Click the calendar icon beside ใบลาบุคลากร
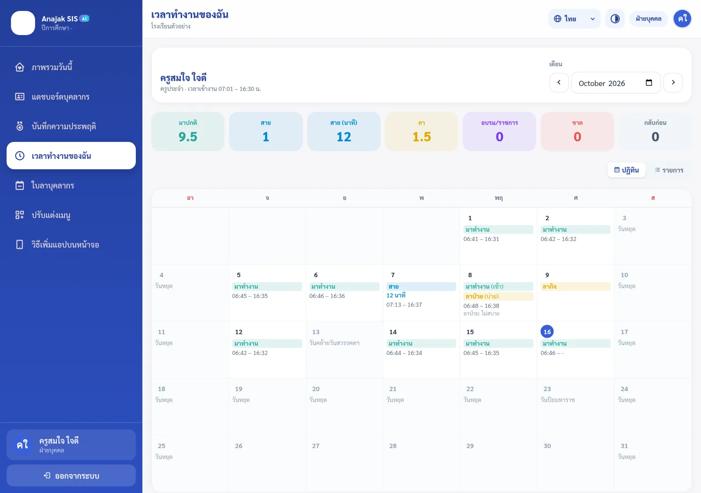The height and width of the screenshot is (493, 701). pyautogui.click(x=20, y=185)
